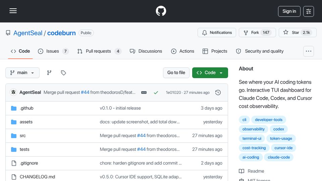Open the Discussions tab

pyautogui.click(x=146, y=51)
